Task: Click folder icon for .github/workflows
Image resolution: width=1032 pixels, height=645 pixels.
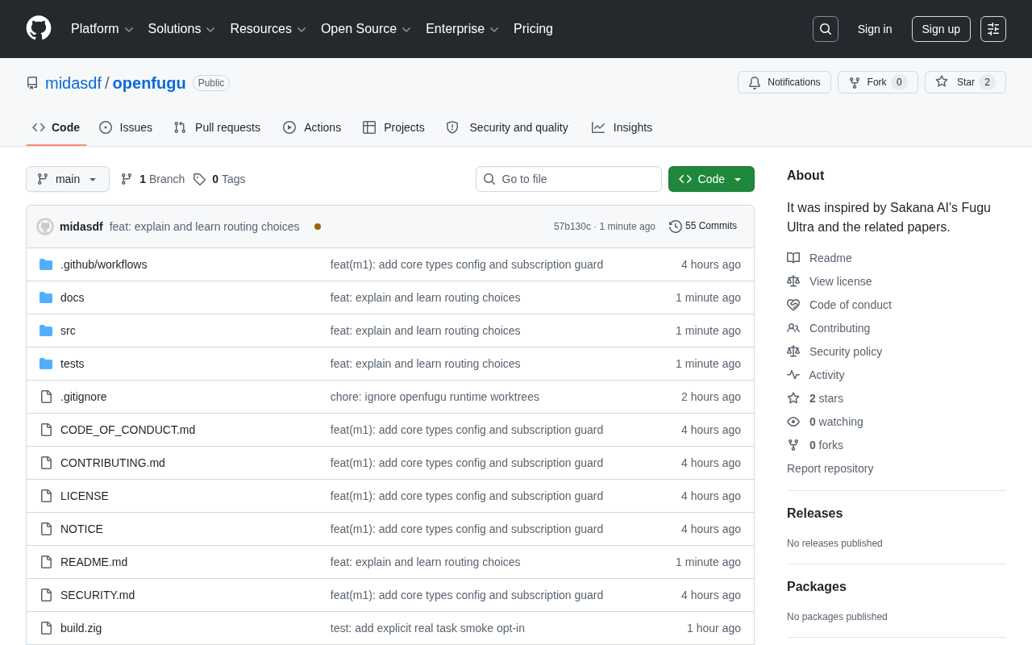Action: point(46,264)
